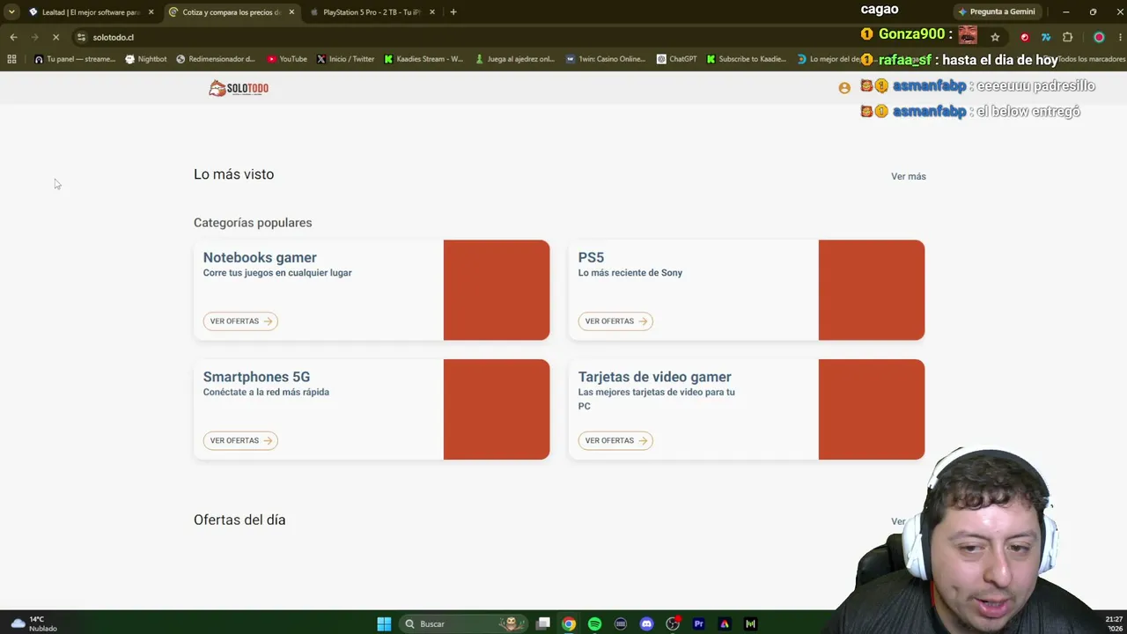This screenshot has width=1127, height=634.
Task: Close the Lealtad tab
Action: [151, 12]
